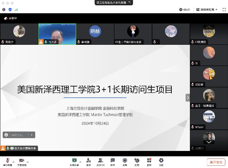The image size is (228, 168).
Task: Turn on the camera video
Action: click(x=21, y=161)
